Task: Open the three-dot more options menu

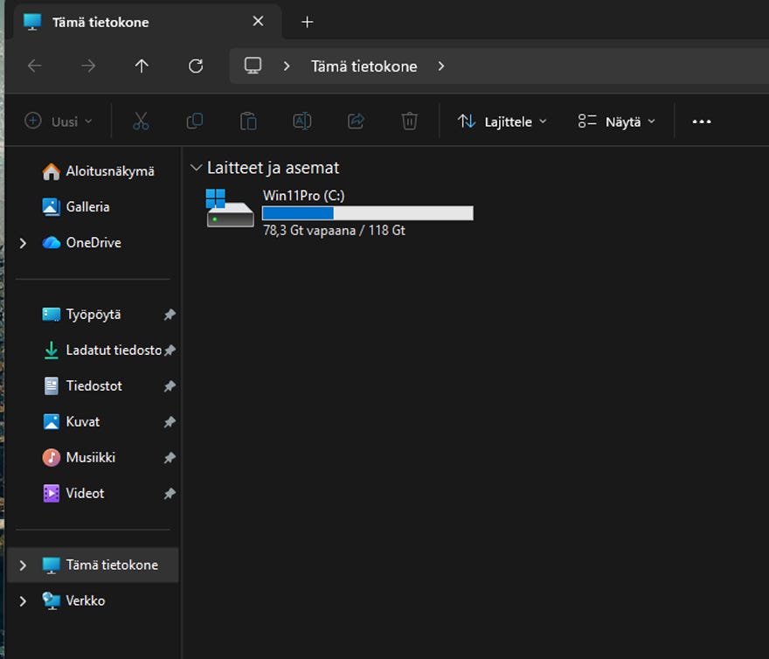Action: pos(701,121)
